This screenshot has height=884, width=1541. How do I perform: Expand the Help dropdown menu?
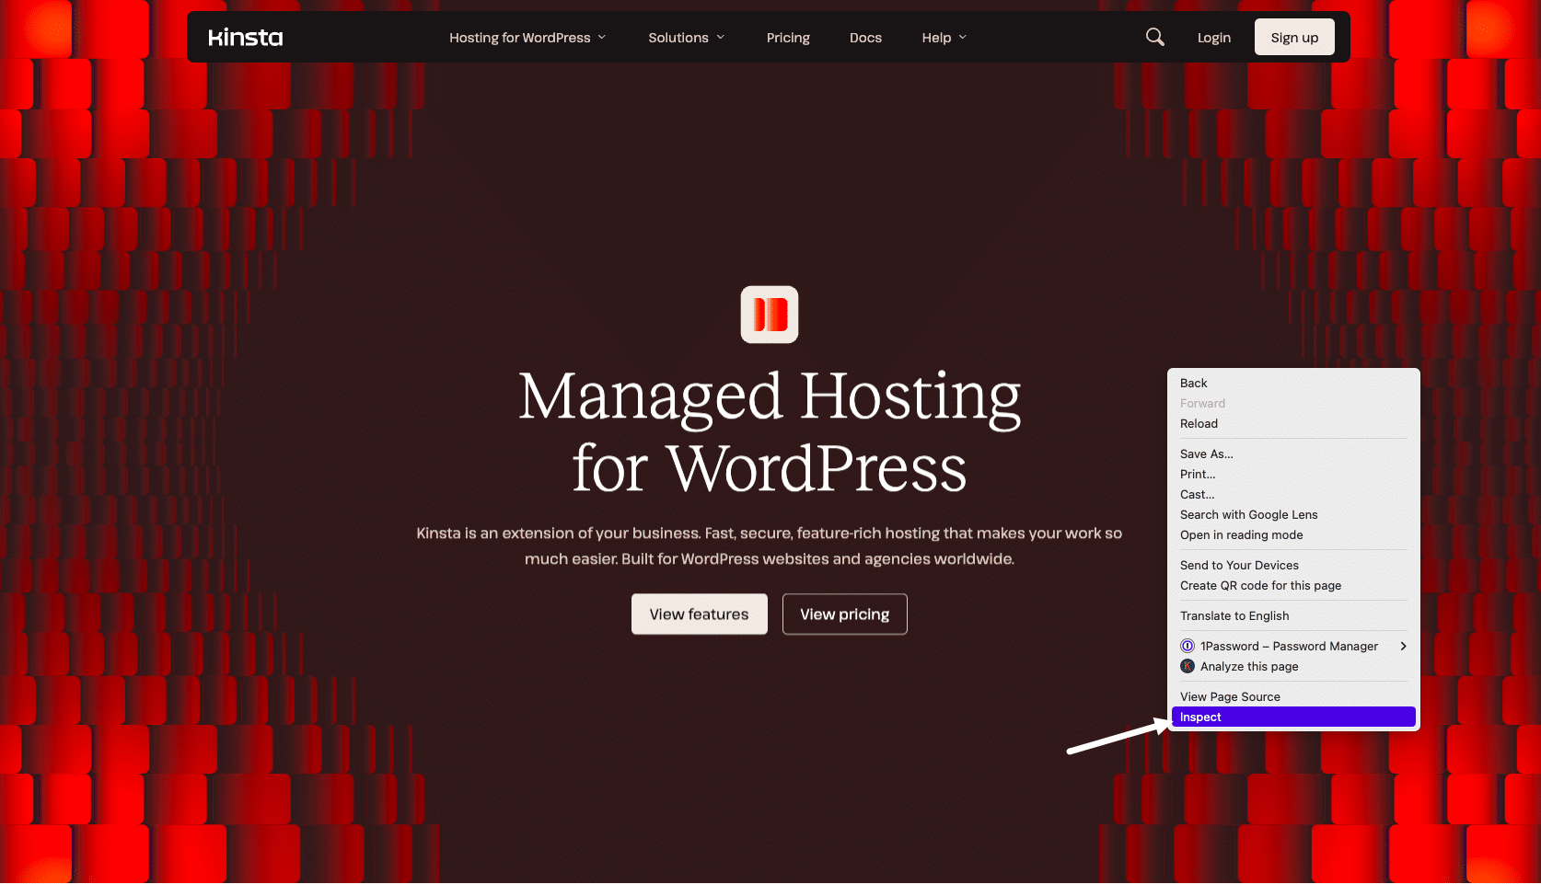[x=944, y=38]
